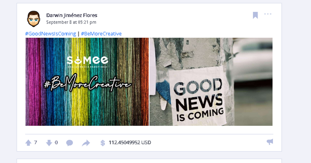Downvote the post with the down arrow
The width and height of the screenshot is (311, 163).
(x=49, y=143)
